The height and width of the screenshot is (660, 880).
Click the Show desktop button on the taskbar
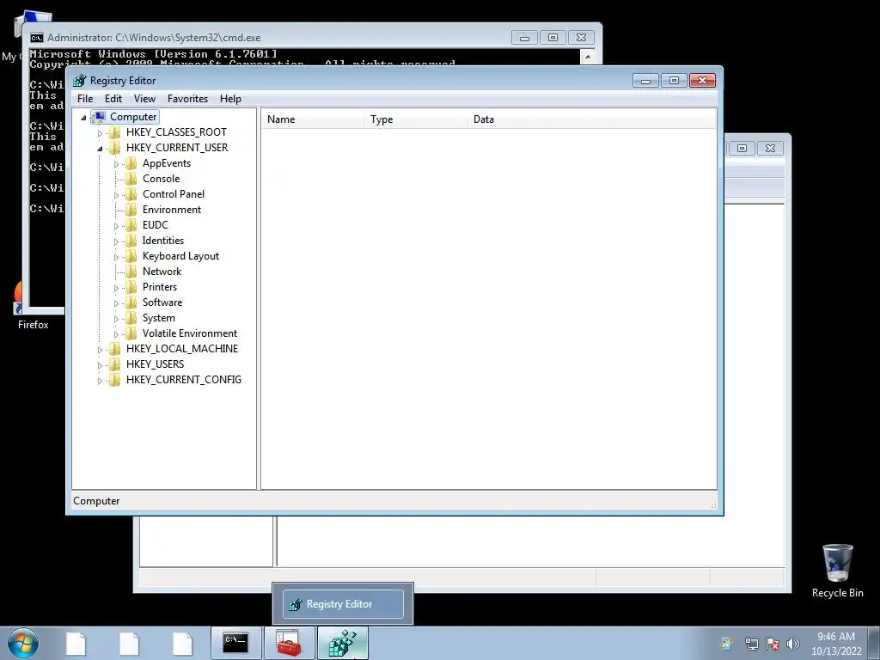pyautogui.click(x=874, y=644)
